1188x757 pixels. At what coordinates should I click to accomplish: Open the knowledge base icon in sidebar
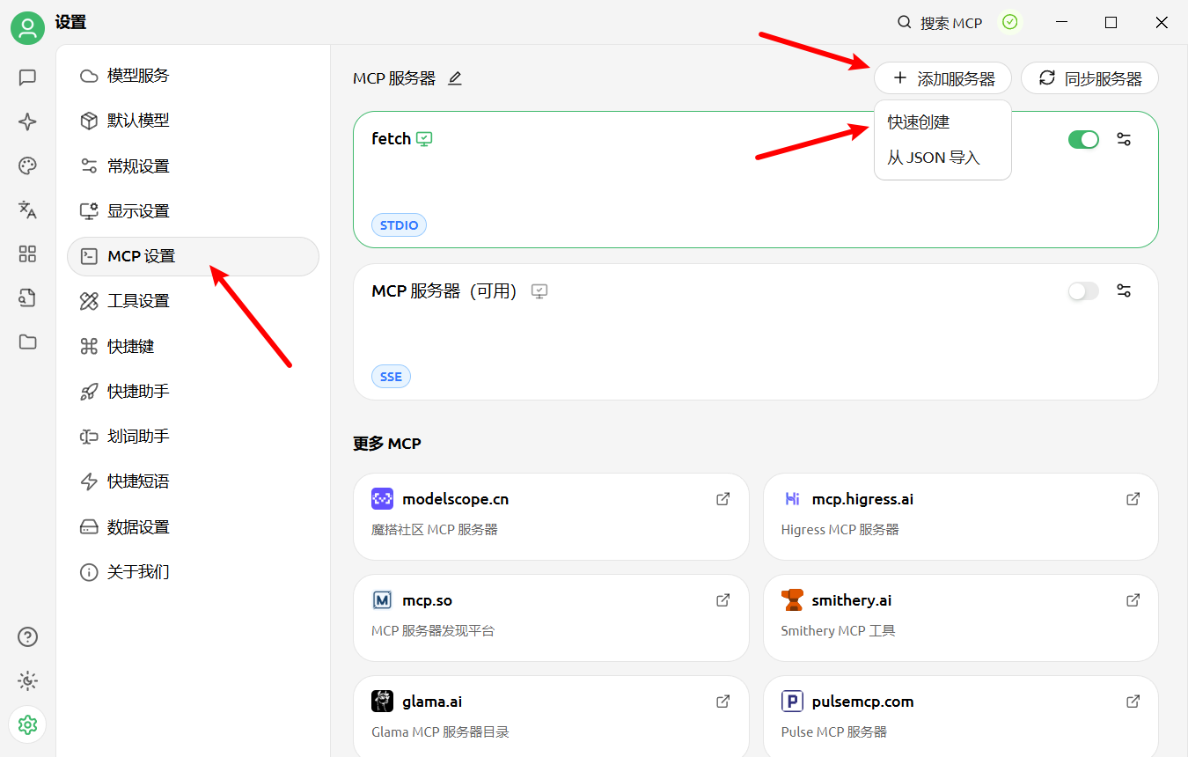[27, 298]
